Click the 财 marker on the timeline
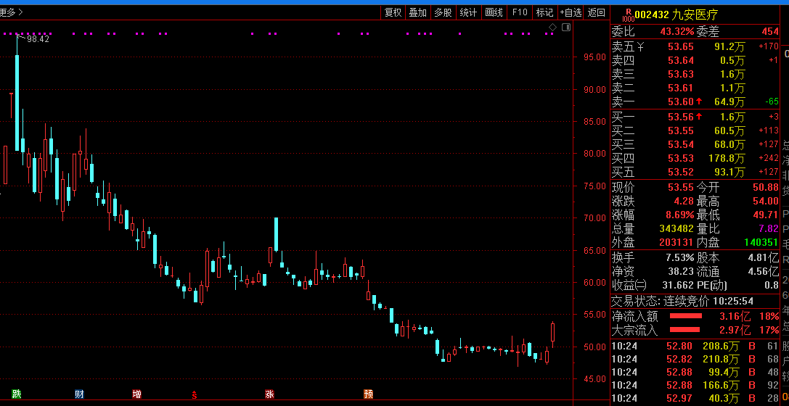This screenshot has width=789, height=406. [x=78, y=394]
